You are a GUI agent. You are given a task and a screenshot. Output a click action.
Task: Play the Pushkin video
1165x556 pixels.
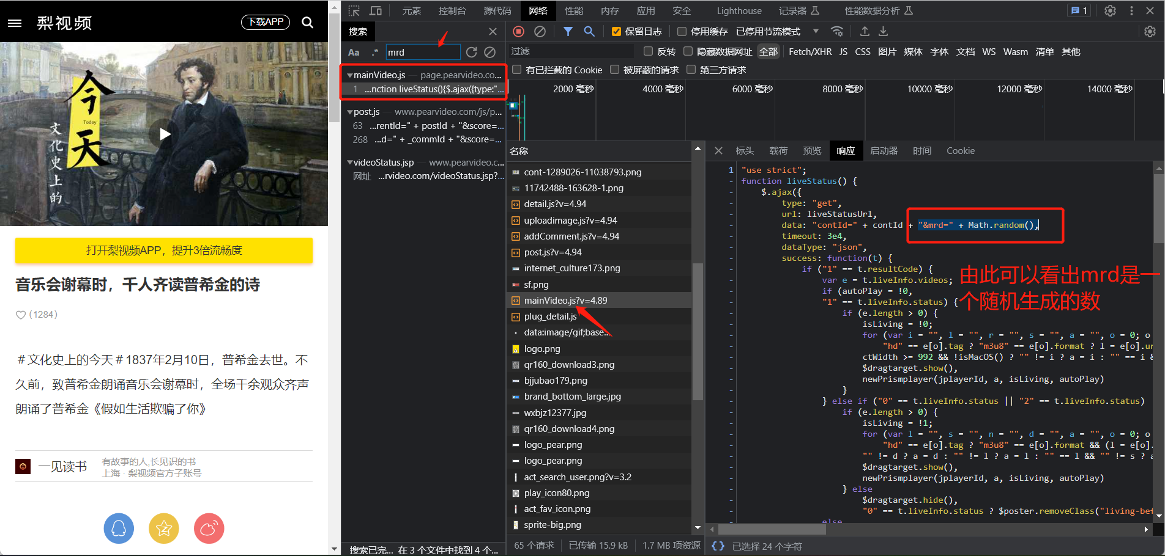point(164,134)
